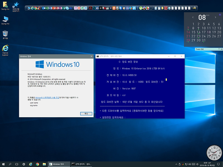Launch PowerPoint from the top dock
Image resolution: width=223 pixels, height=167 pixels.
point(54,8)
